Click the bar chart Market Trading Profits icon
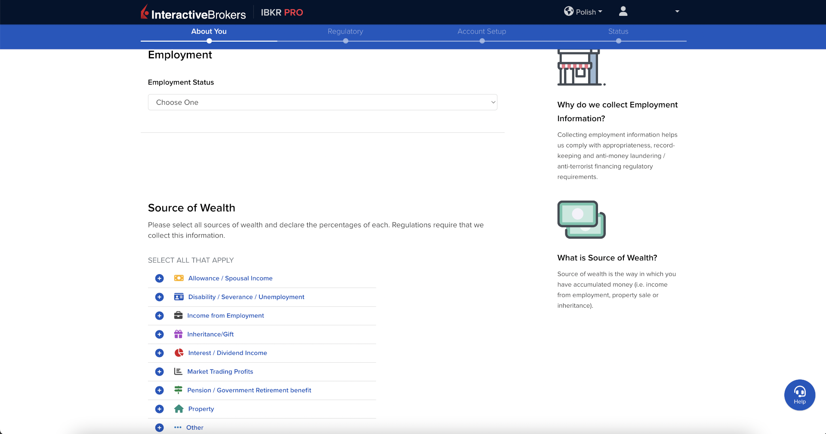Screen dimensions: 826x434 tap(178, 372)
